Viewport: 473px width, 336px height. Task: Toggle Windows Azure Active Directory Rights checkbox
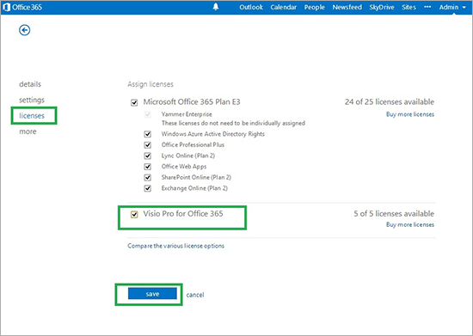[148, 134]
